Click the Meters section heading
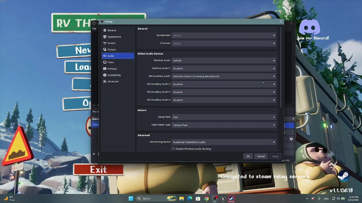Screen dimensions: 362x203 [x=142, y=110]
